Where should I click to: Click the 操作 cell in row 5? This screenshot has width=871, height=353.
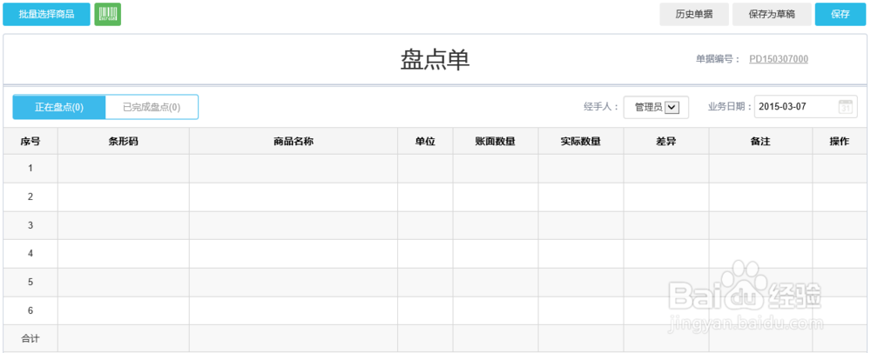coord(839,283)
